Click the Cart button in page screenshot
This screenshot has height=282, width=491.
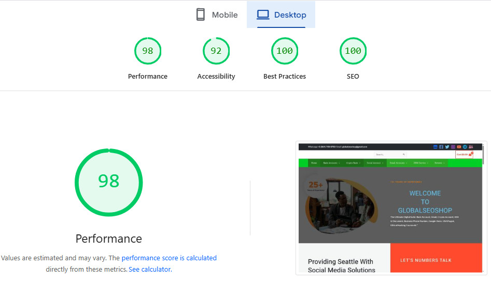[x=464, y=154]
